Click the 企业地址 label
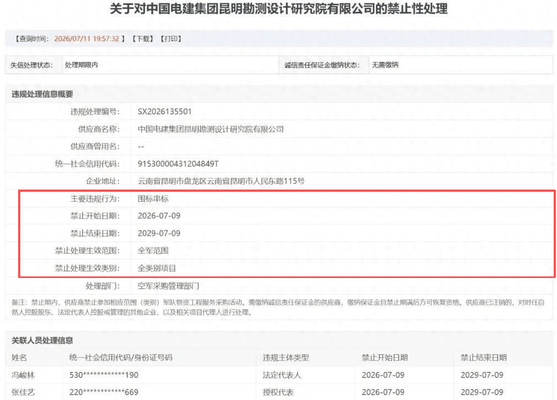557x400 pixels. point(103,181)
